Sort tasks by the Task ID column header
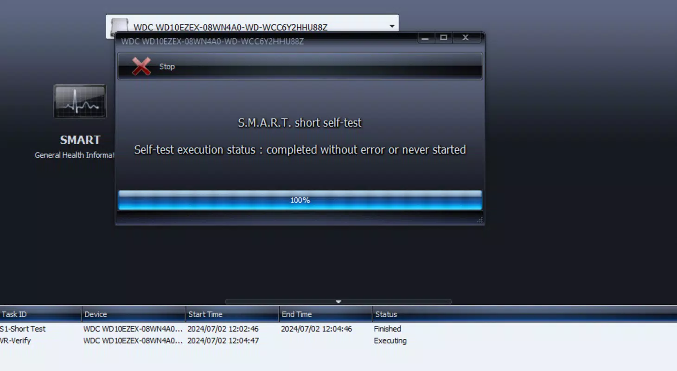 (40, 314)
